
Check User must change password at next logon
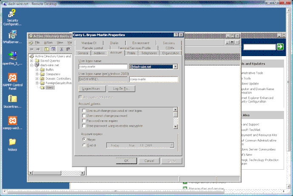(84, 111)
